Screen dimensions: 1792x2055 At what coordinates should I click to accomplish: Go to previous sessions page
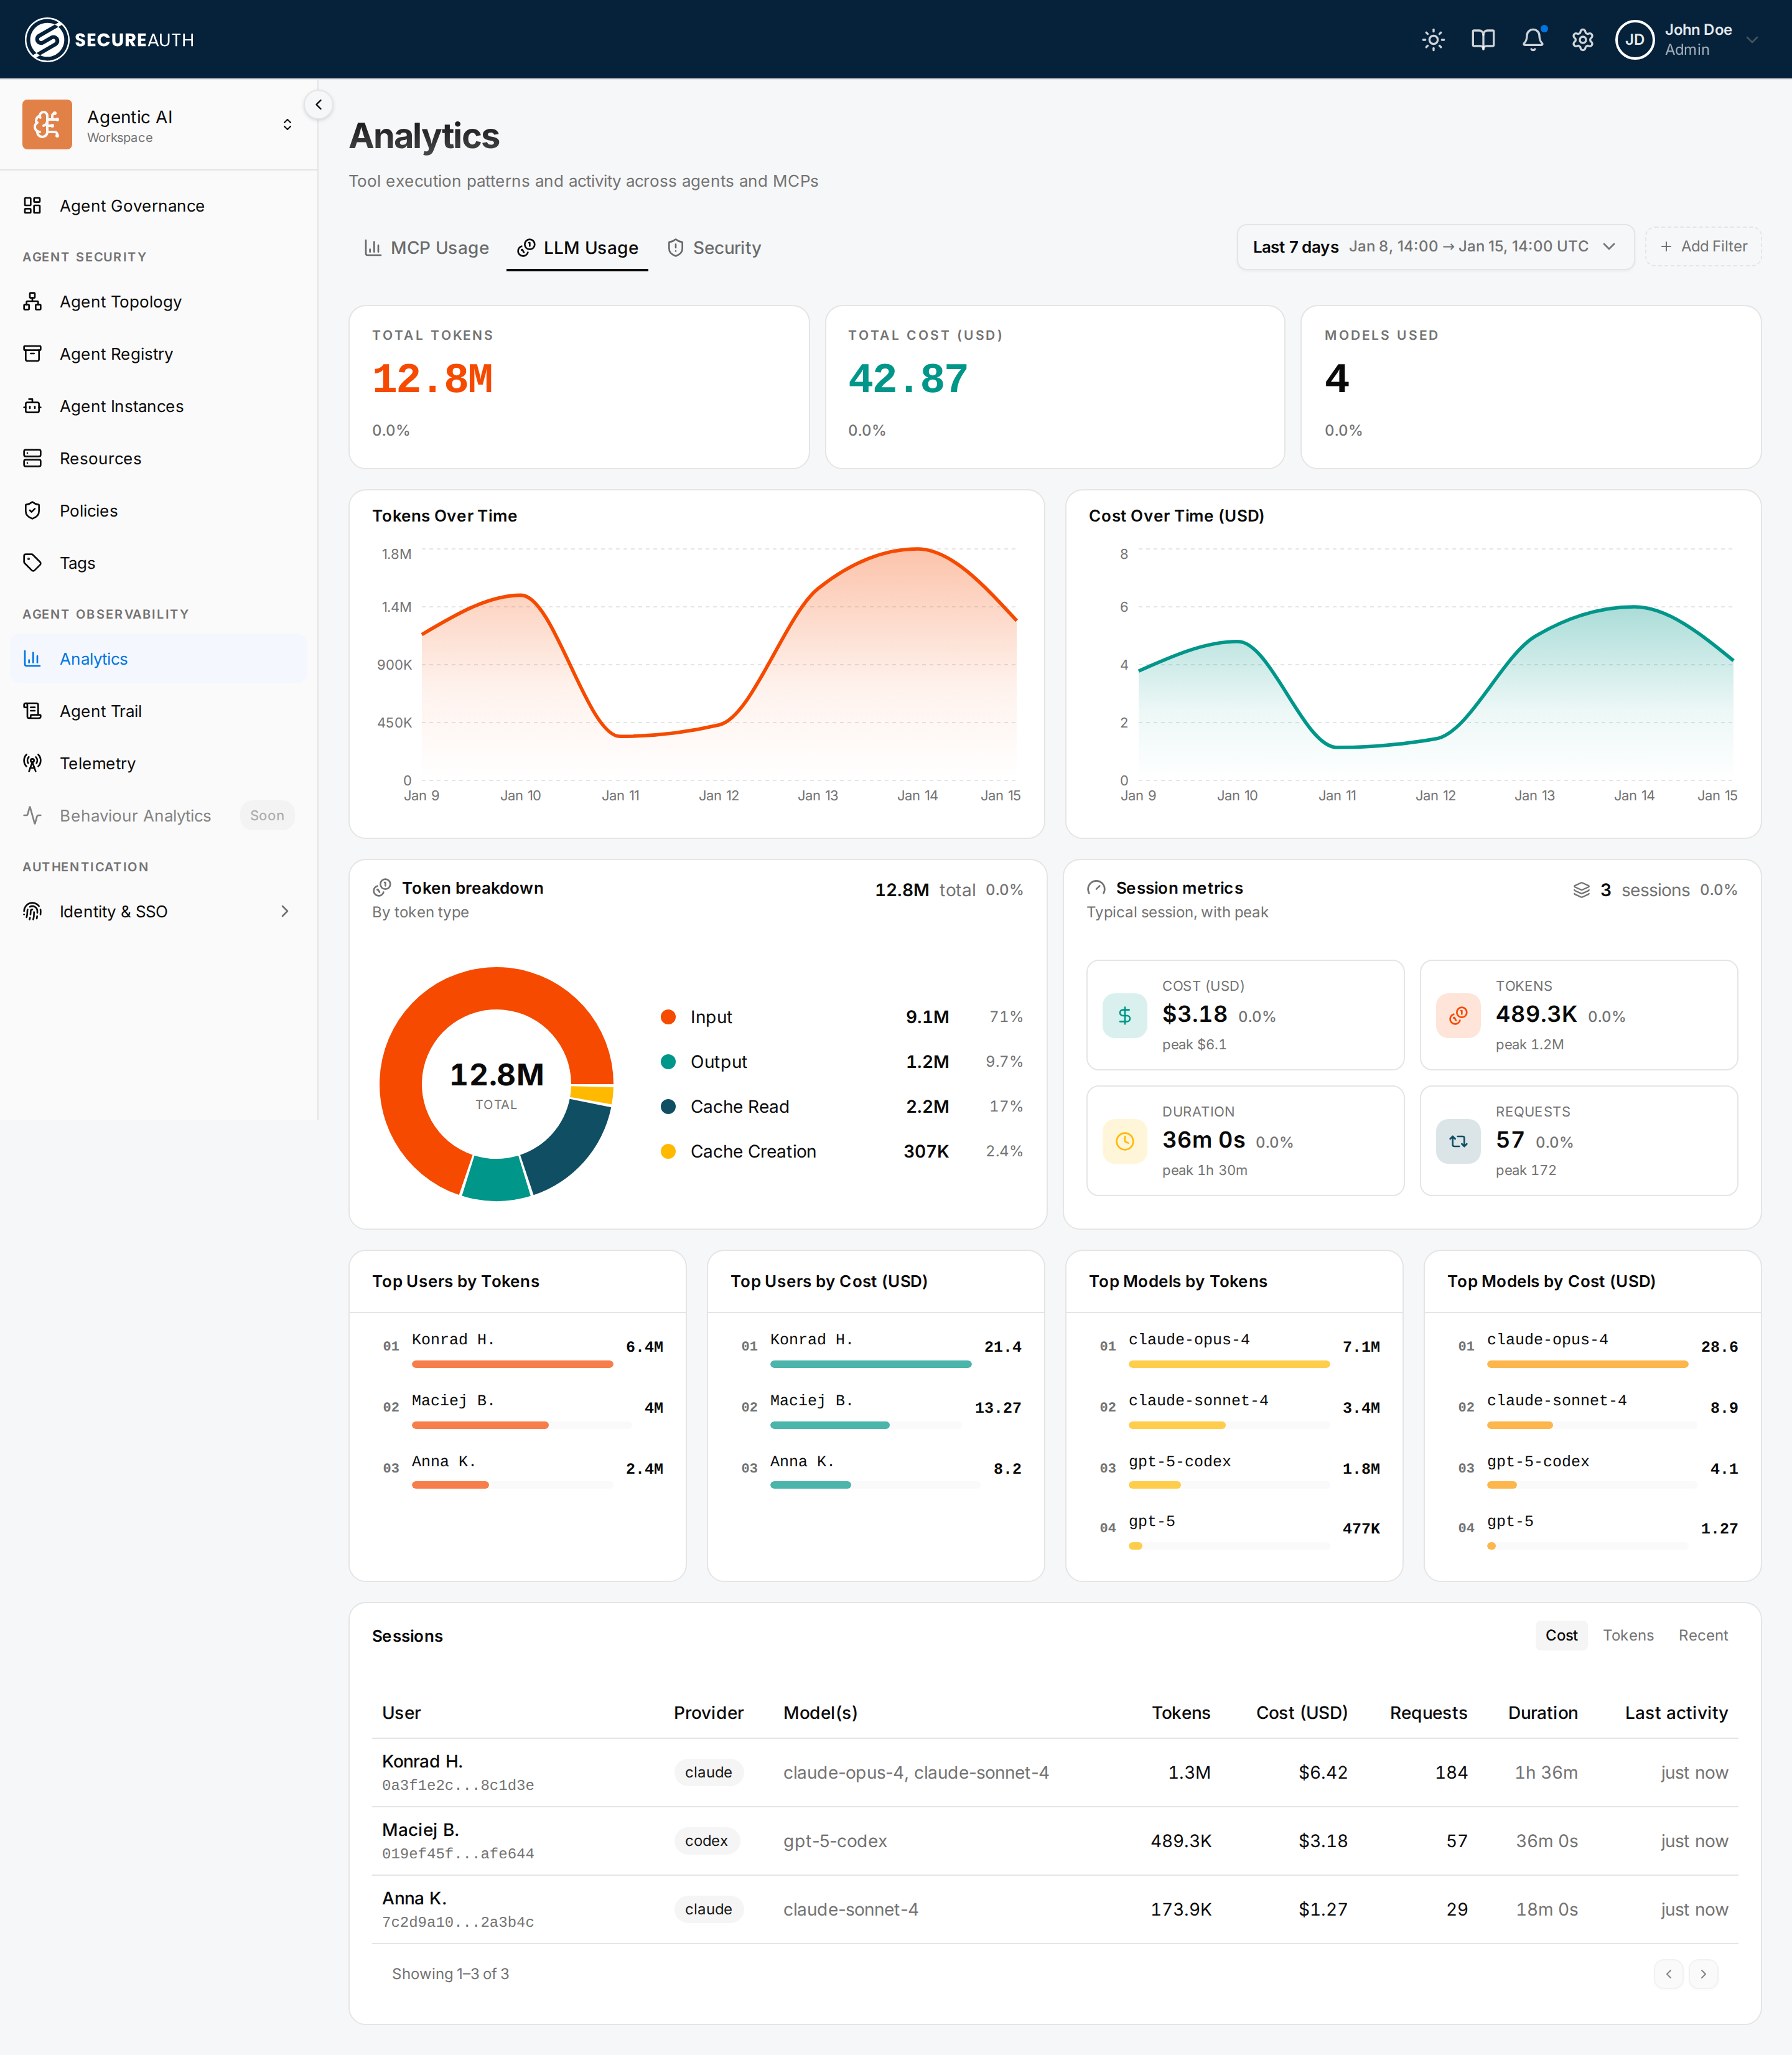1668,1974
